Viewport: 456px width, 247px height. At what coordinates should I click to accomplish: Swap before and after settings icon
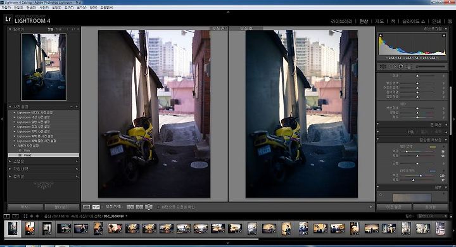coord(149,207)
